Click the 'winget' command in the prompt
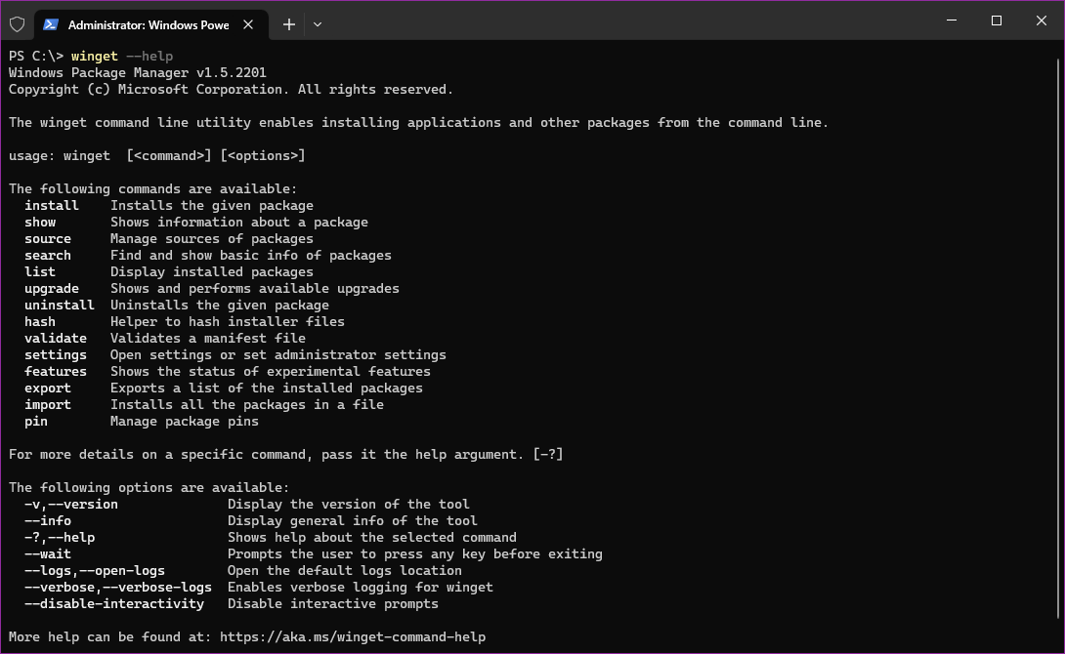The width and height of the screenshot is (1065, 654). click(95, 57)
